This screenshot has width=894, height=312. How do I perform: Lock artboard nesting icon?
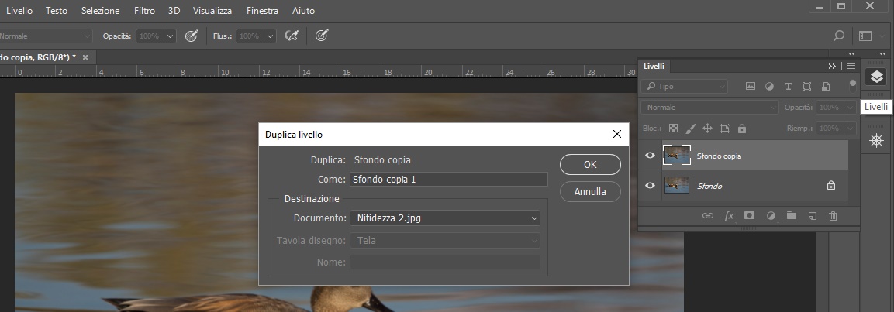(725, 128)
